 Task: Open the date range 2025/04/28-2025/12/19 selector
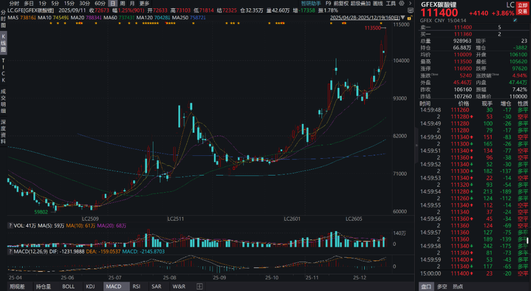pos(365,17)
